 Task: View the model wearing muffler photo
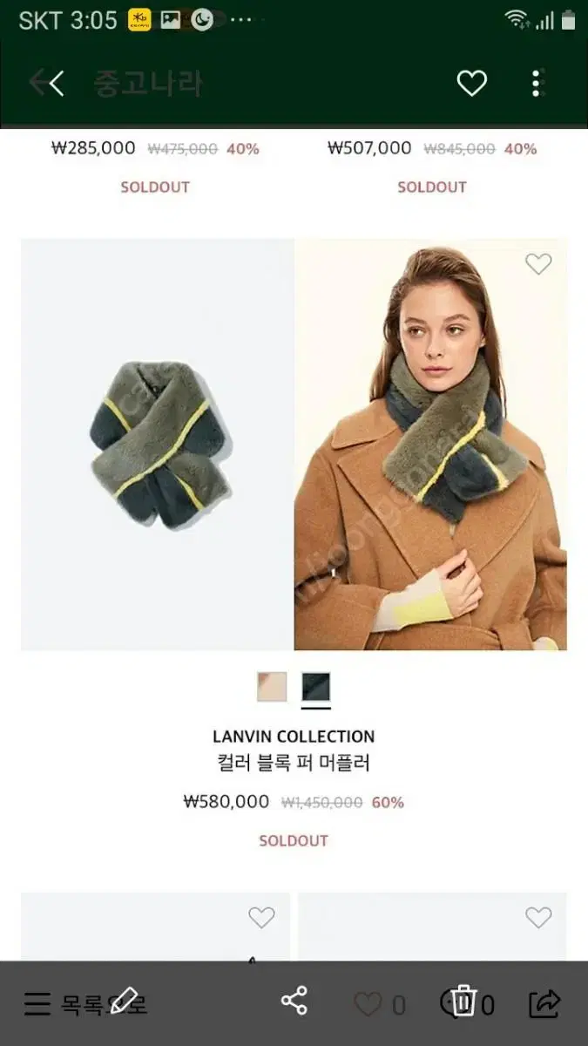tap(430, 445)
